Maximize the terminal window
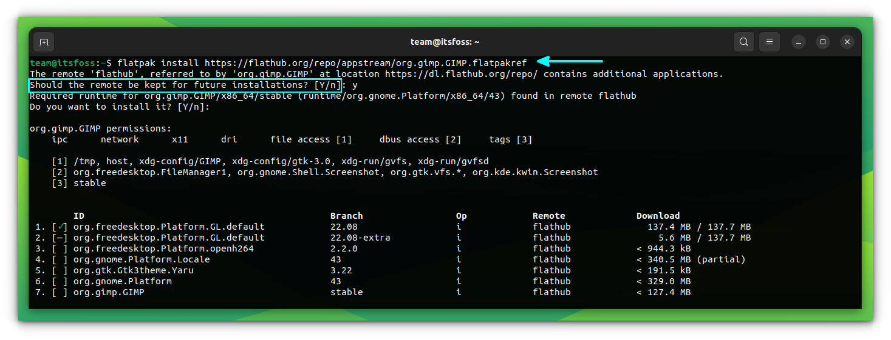This screenshot has height=340, width=891. click(823, 42)
